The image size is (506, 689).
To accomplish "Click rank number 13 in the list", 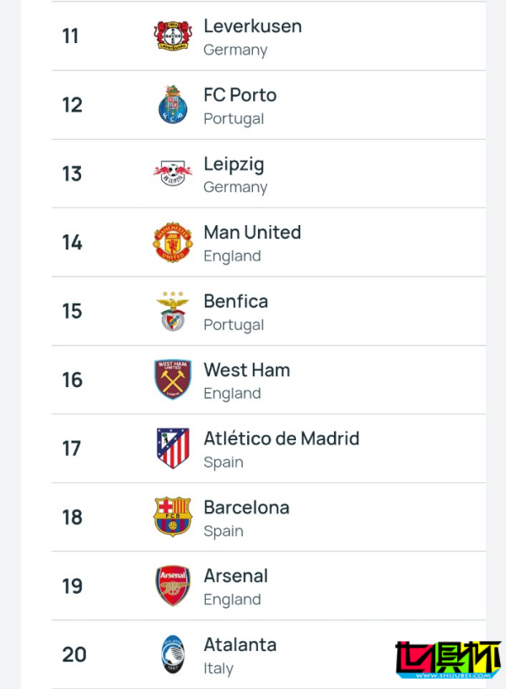I will tap(73, 174).
